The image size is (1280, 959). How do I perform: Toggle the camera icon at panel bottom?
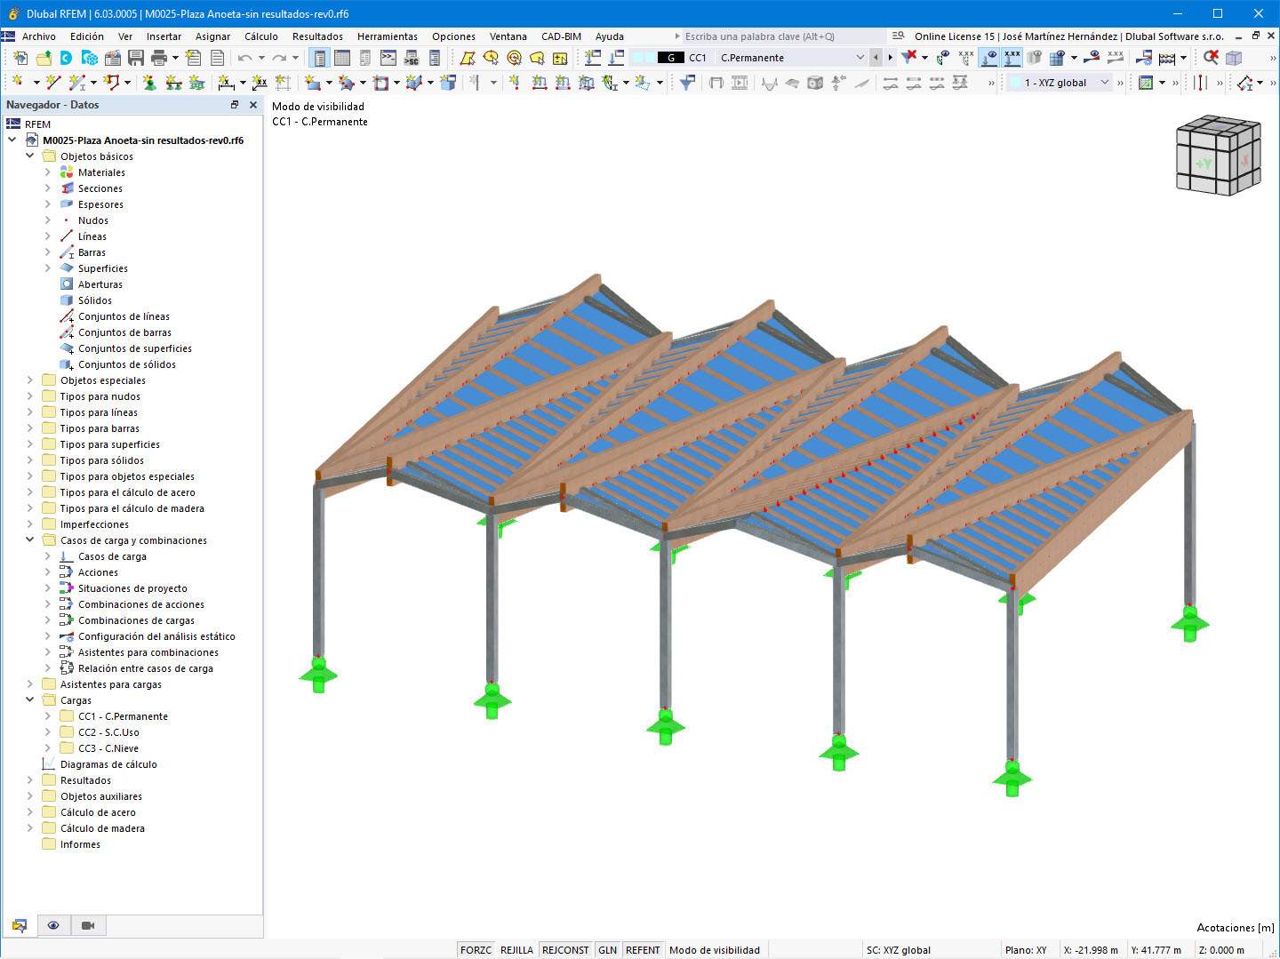[x=87, y=925]
